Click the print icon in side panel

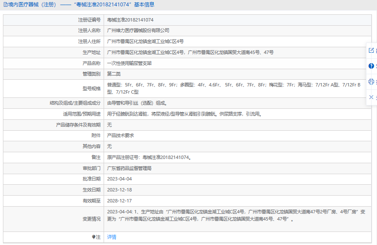[371, 81]
